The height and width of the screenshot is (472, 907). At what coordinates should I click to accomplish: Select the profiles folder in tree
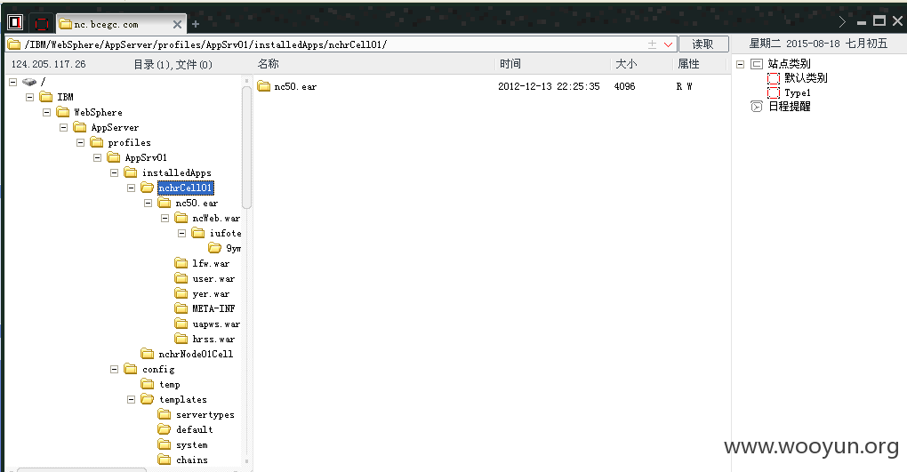pos(120,142)
